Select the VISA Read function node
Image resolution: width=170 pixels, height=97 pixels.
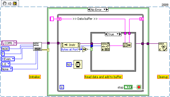[105, 47]
